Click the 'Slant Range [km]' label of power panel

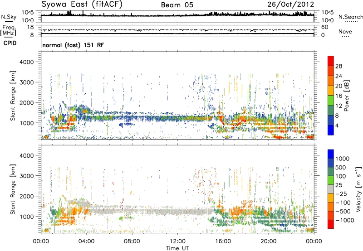pyautogui.click(x=13, y=96)
